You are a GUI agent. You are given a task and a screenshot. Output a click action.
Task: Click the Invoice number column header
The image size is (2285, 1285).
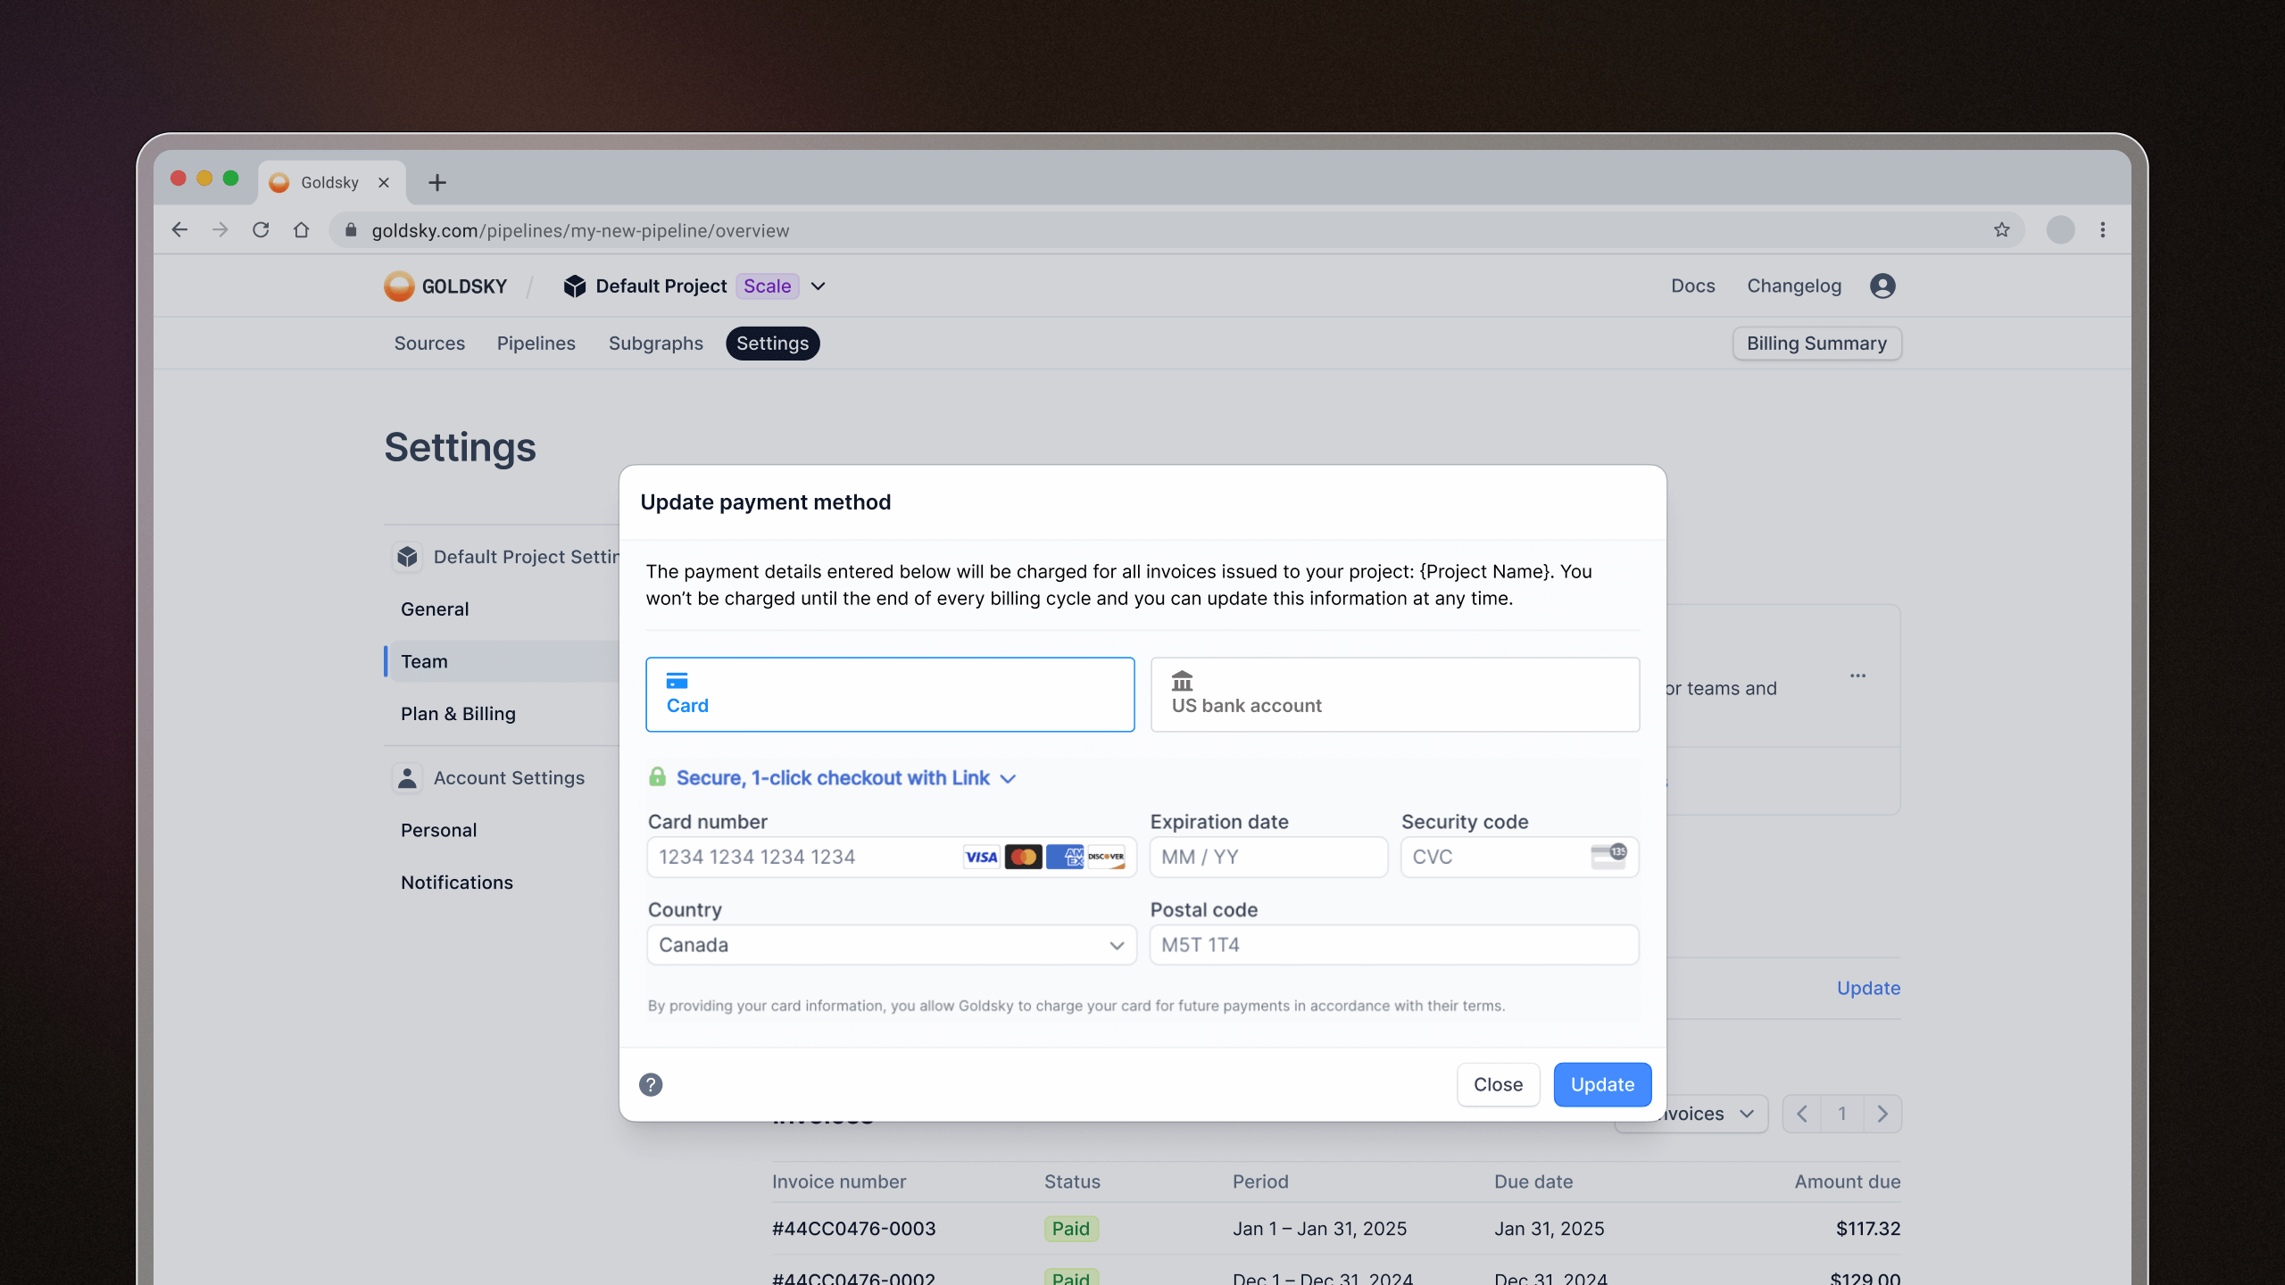coord(839,1181)
